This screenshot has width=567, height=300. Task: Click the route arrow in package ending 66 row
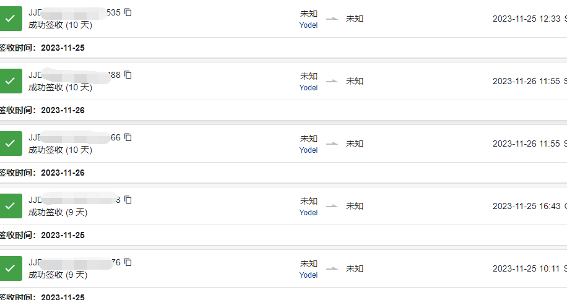[x=332, y=144]
